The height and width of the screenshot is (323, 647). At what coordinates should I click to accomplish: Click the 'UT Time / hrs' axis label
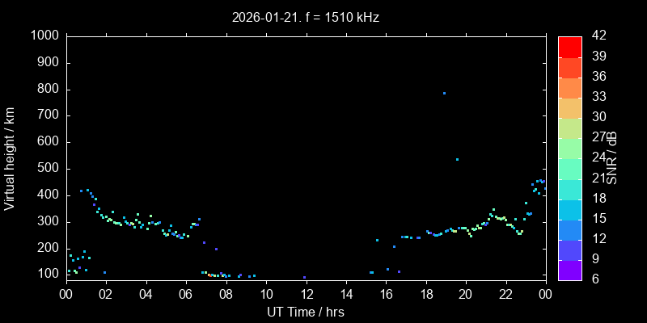306,312
